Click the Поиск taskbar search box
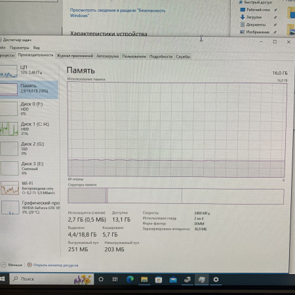 click(52, 279)
